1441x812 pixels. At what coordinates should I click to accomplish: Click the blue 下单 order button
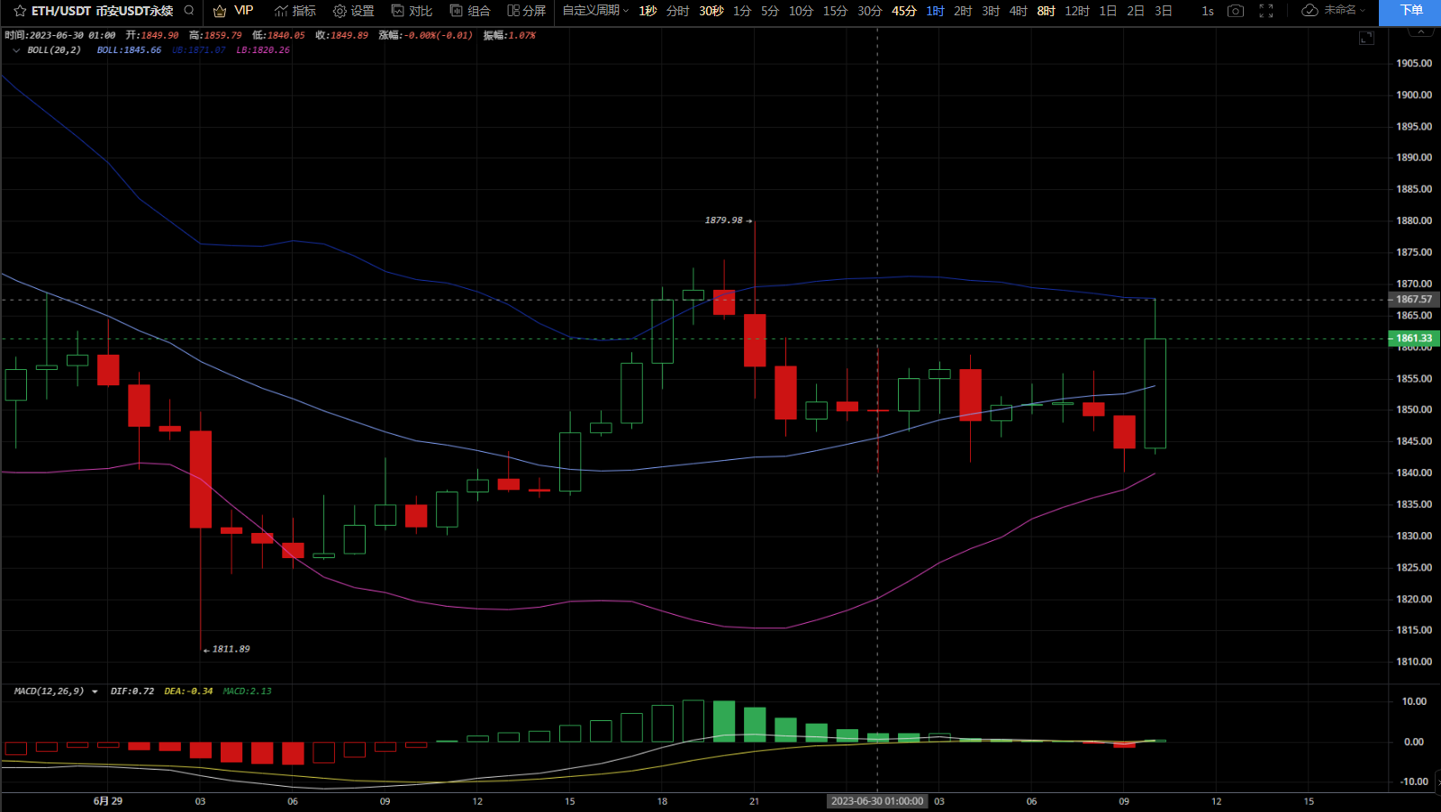[1411, 11]
